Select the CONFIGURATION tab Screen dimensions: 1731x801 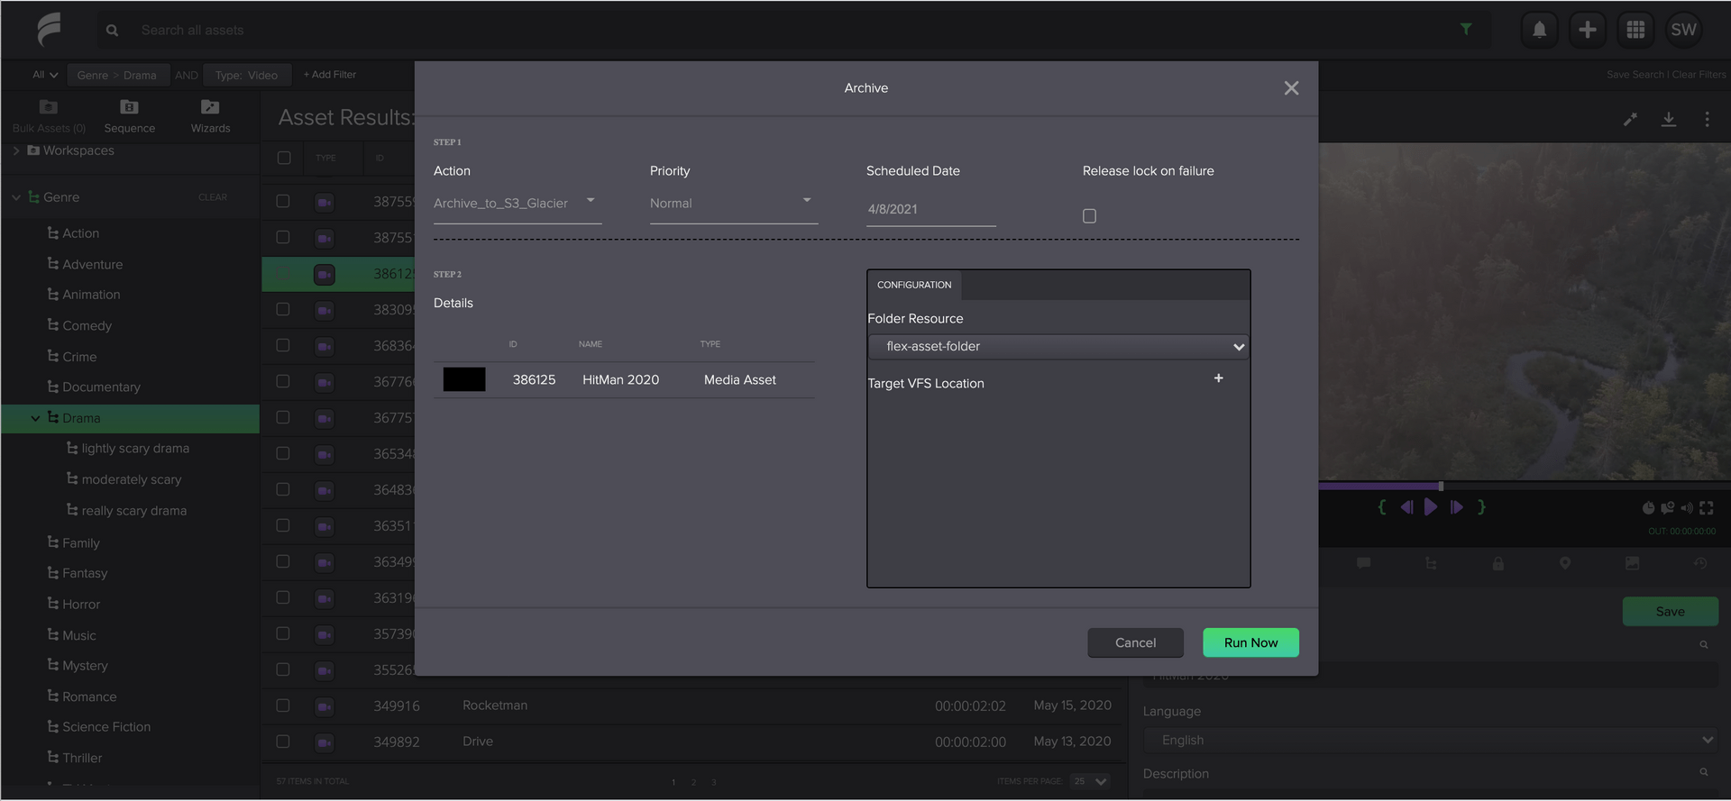(x=914, y=285)
